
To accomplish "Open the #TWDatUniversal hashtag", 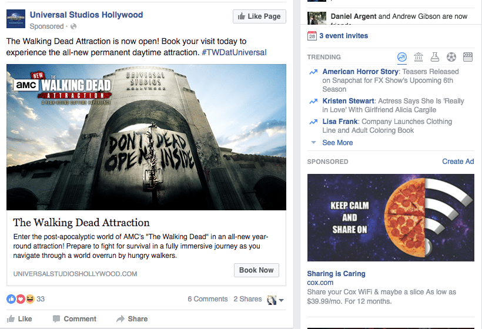I will (234, 52).
